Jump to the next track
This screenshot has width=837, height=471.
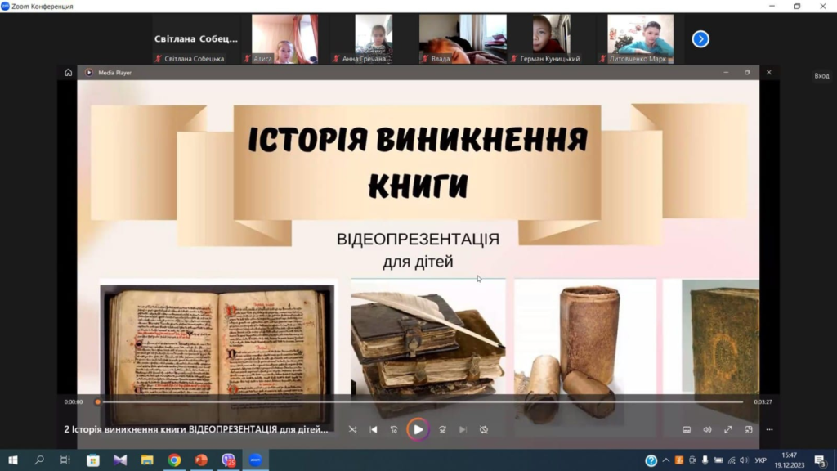[463, 429]
